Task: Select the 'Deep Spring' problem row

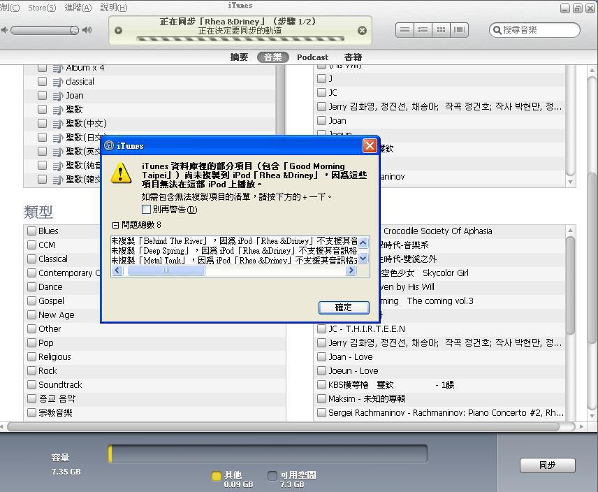Action: 234,251
